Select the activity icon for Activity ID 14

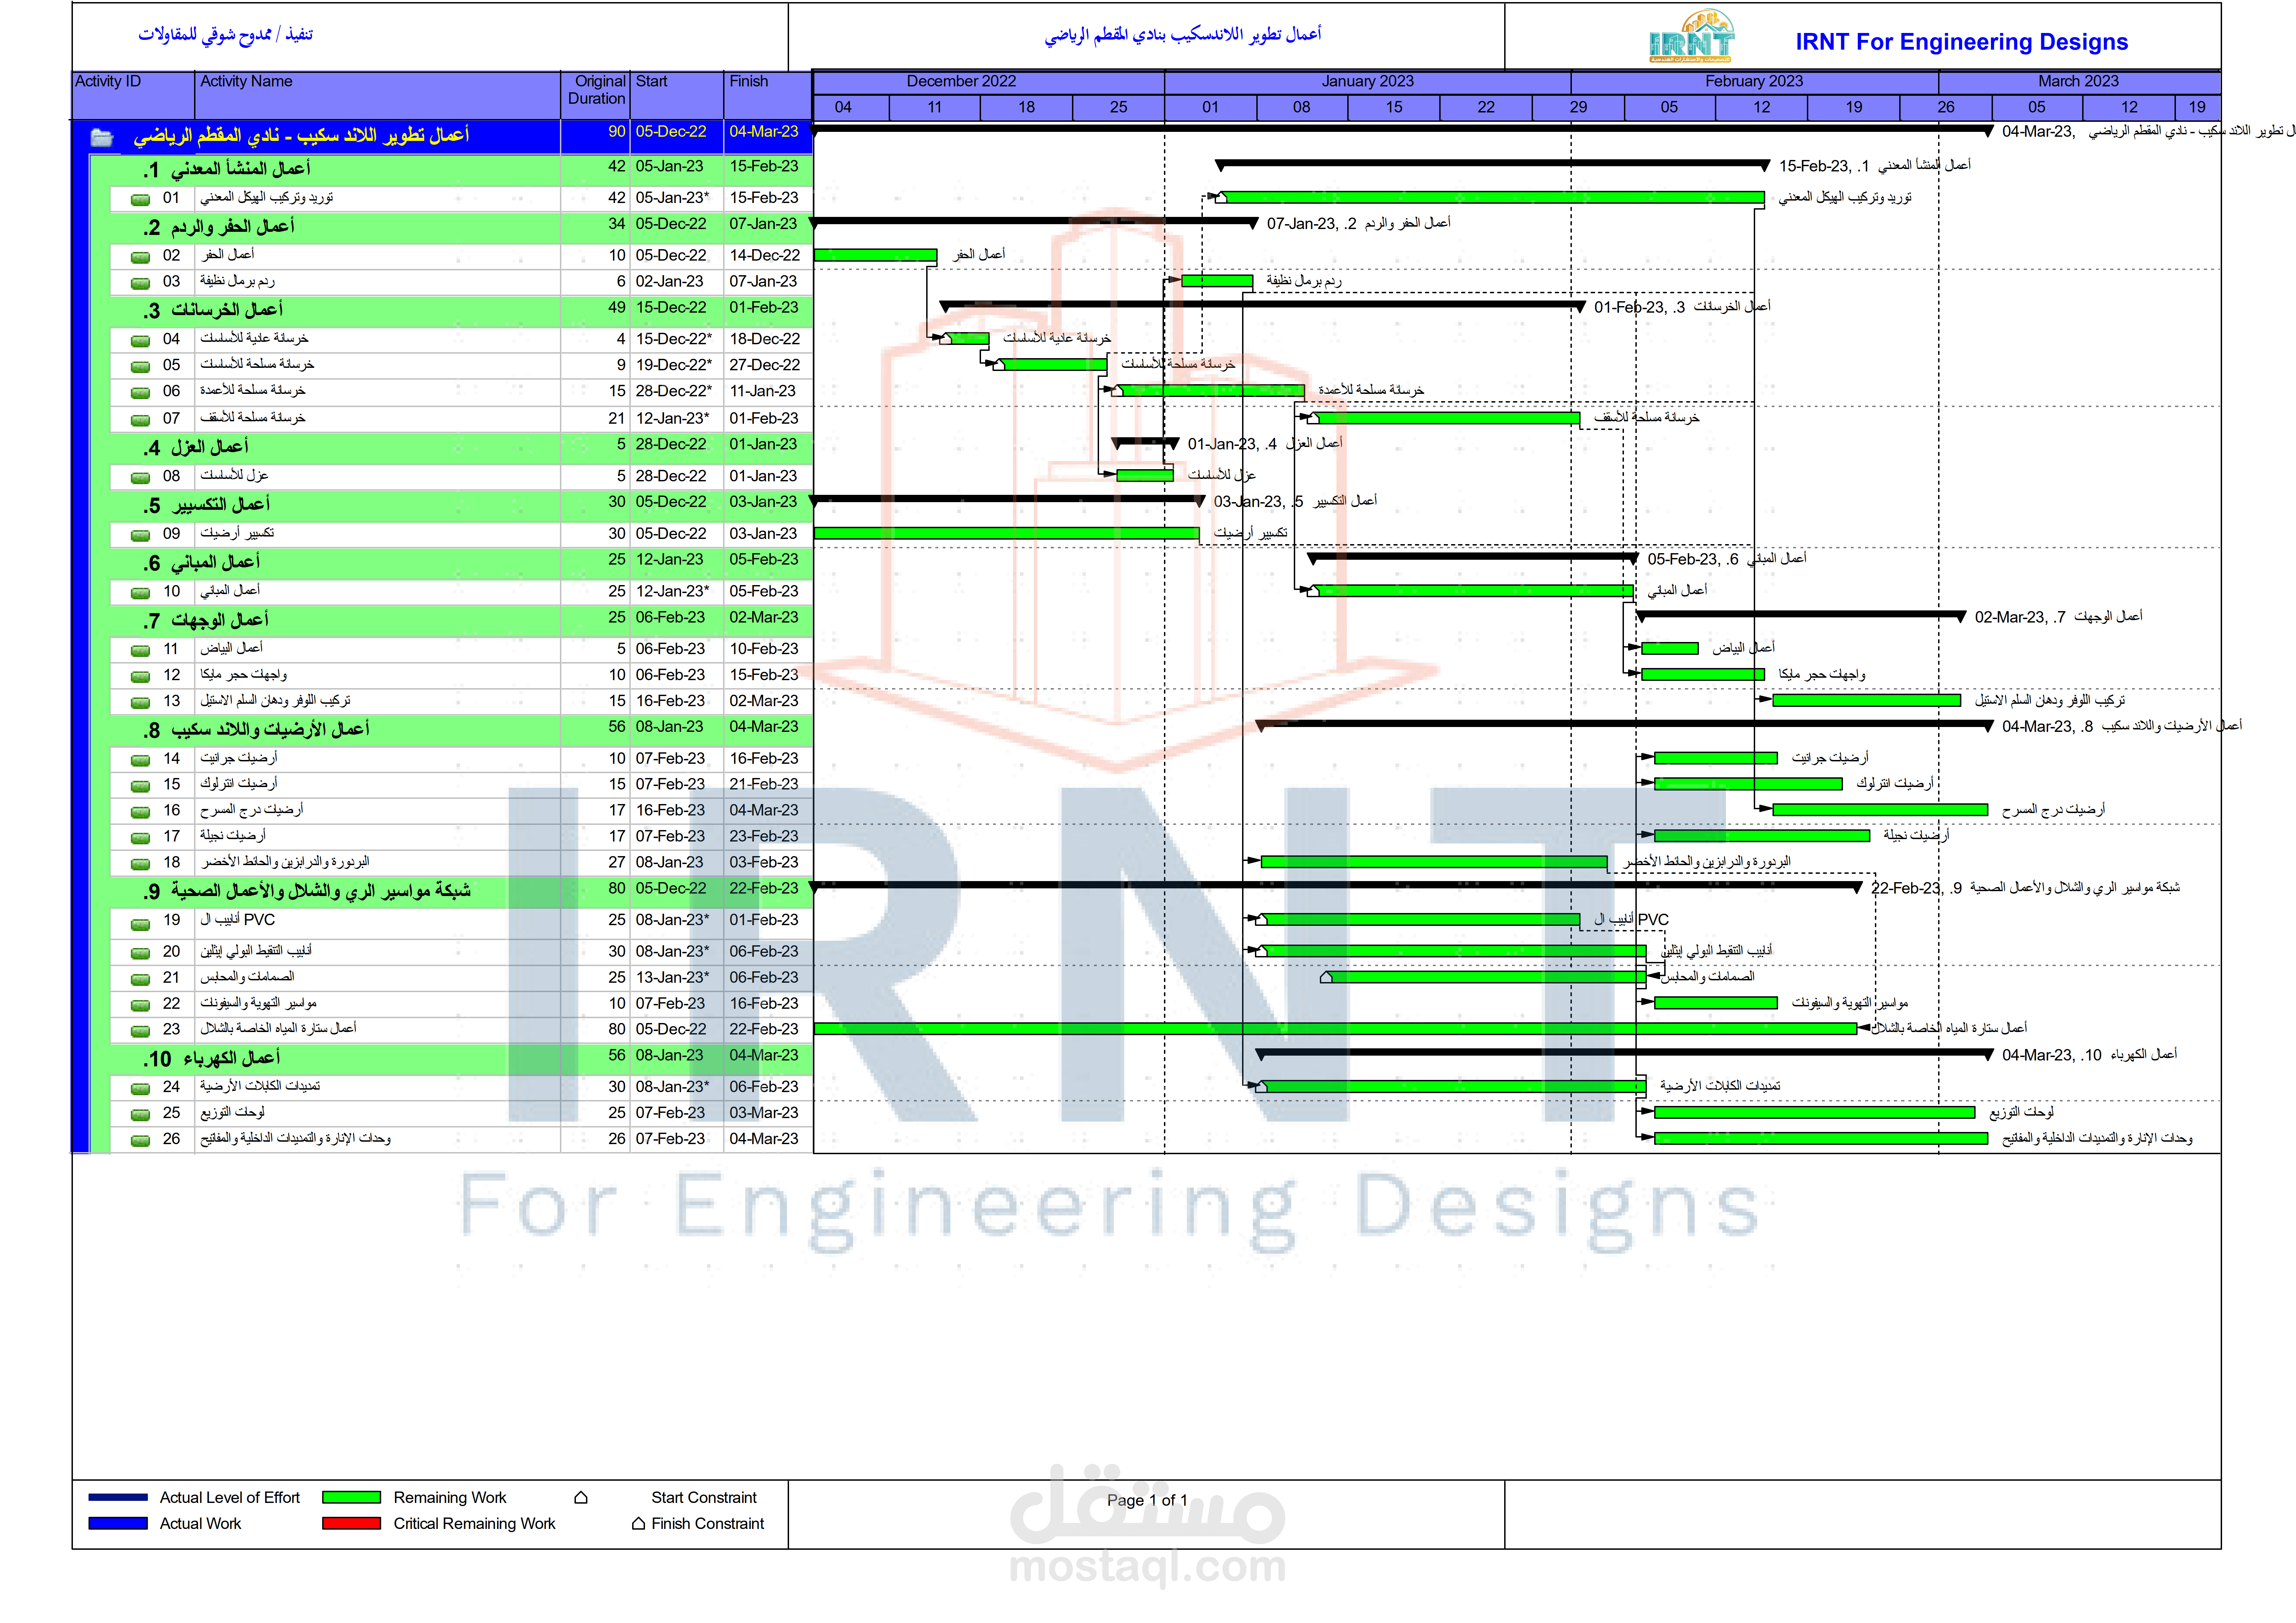click(x=140, y=761)
